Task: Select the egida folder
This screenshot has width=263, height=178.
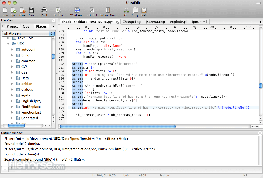Action: [25, 95]
